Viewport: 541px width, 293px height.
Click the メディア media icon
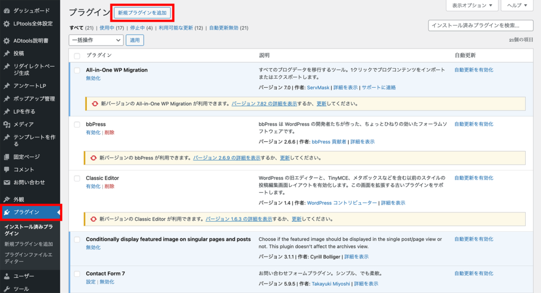click(x=6, y=125)
